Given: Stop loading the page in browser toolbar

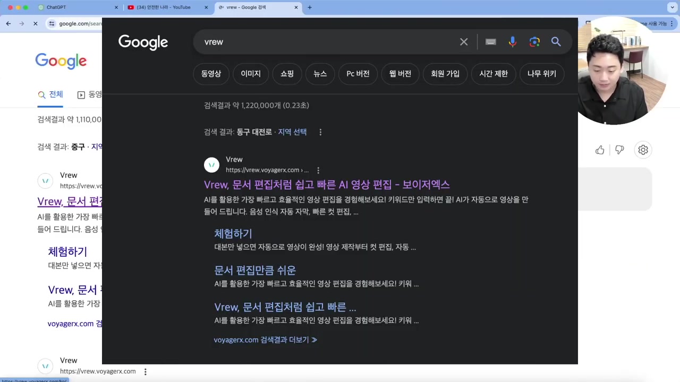Looking at the screenshot, I should pos(35,23).
